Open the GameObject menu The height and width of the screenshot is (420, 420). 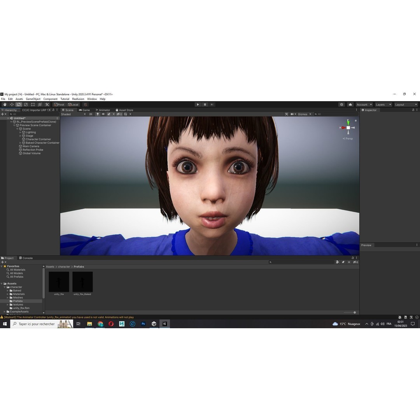(33, 99)
